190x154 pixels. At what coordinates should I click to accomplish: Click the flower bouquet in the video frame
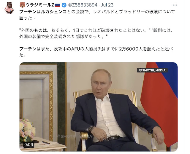click(27, 130)
